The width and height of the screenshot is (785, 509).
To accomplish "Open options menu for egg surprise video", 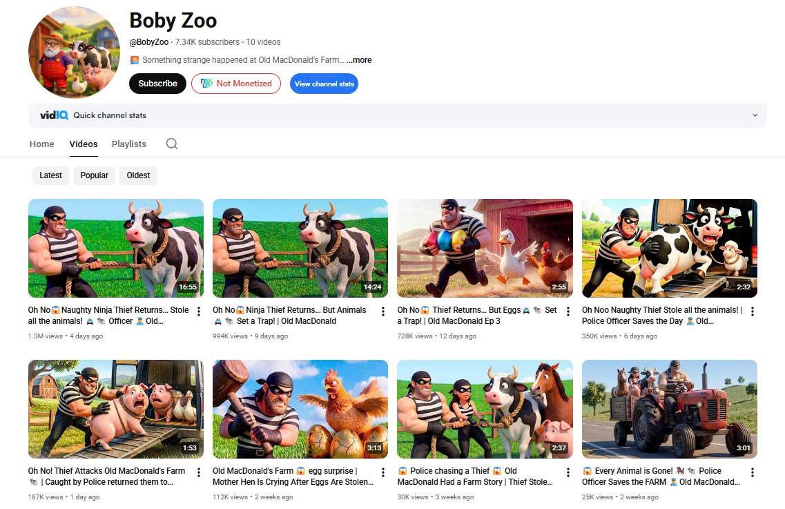I will [383, 472].
